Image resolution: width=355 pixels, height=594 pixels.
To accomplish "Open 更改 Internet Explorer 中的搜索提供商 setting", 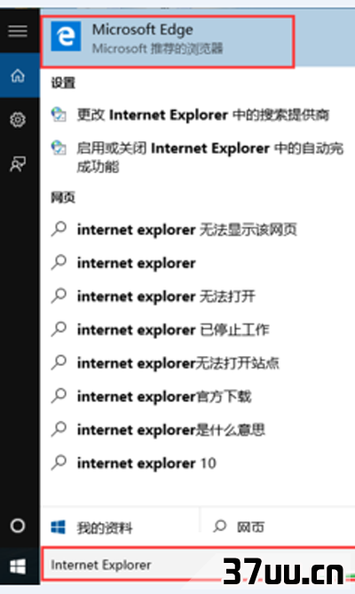I will (x=190, y=115).
